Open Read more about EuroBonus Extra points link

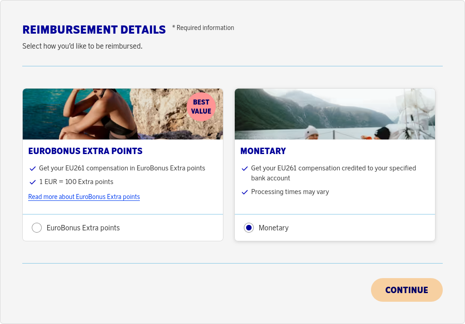(x=84, y=197)
